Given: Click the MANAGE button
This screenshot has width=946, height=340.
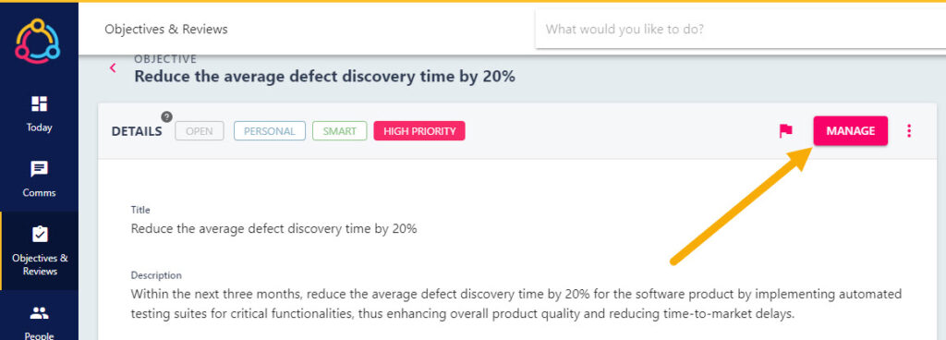Looking at the screenshot, I should (850, 131).
